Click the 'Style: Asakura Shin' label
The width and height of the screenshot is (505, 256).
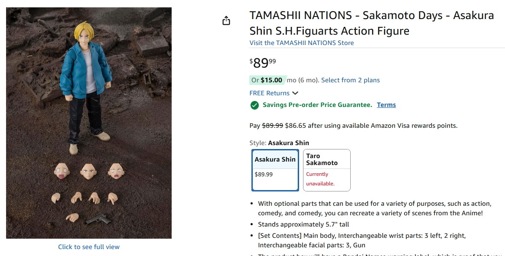(x=279, y=143)
